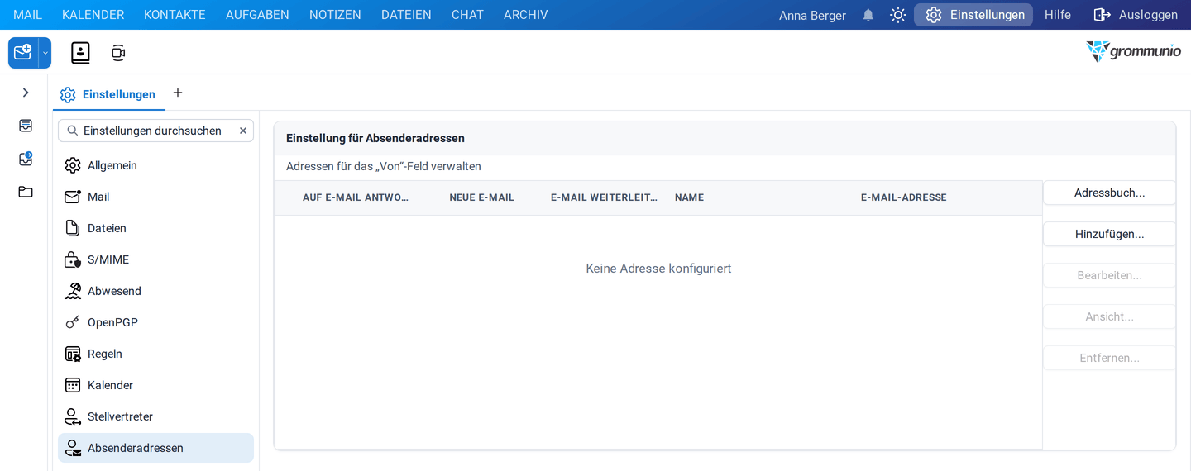Screen dimensions: 1191x471
Task: Select the Einstellungen tab
Action: 108,94
